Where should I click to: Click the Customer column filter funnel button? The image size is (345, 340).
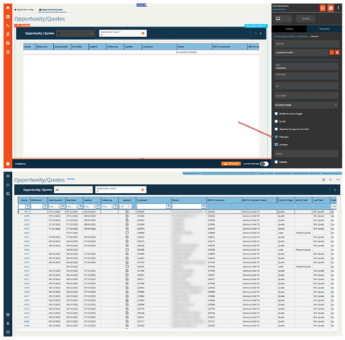pos(168,206)
